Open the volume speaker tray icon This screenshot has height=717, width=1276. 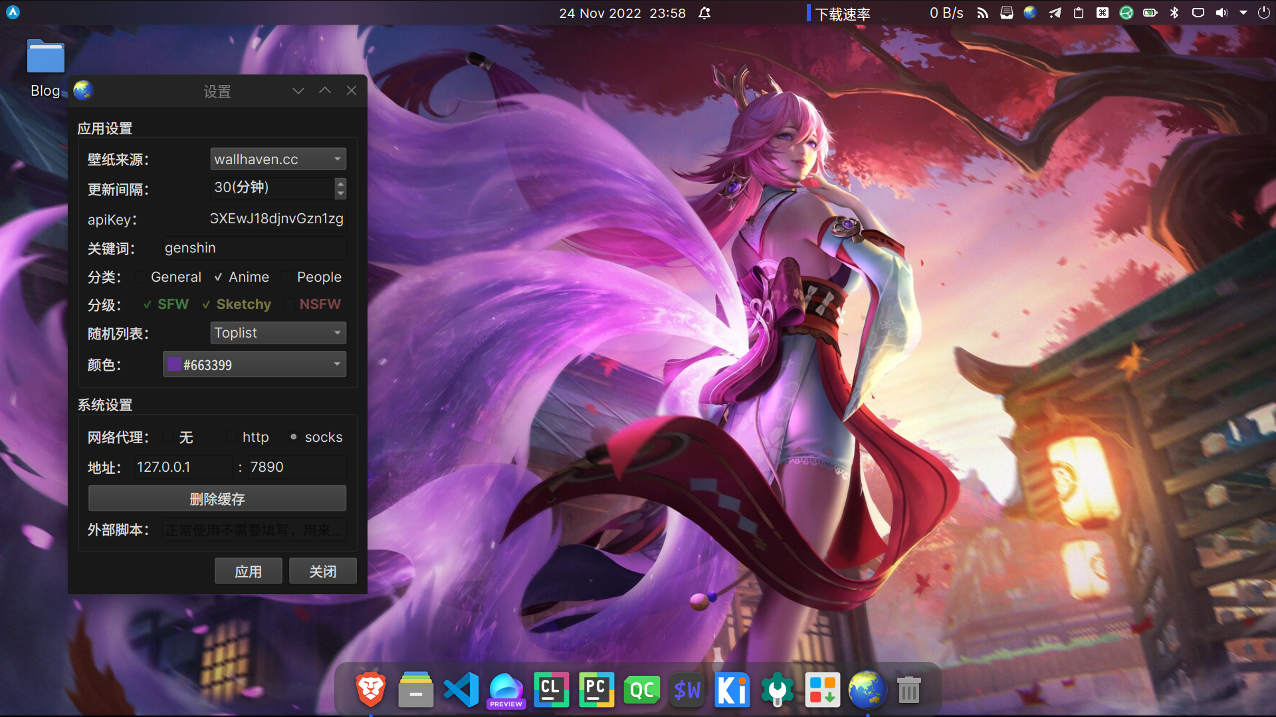[x=1222, y=13]
